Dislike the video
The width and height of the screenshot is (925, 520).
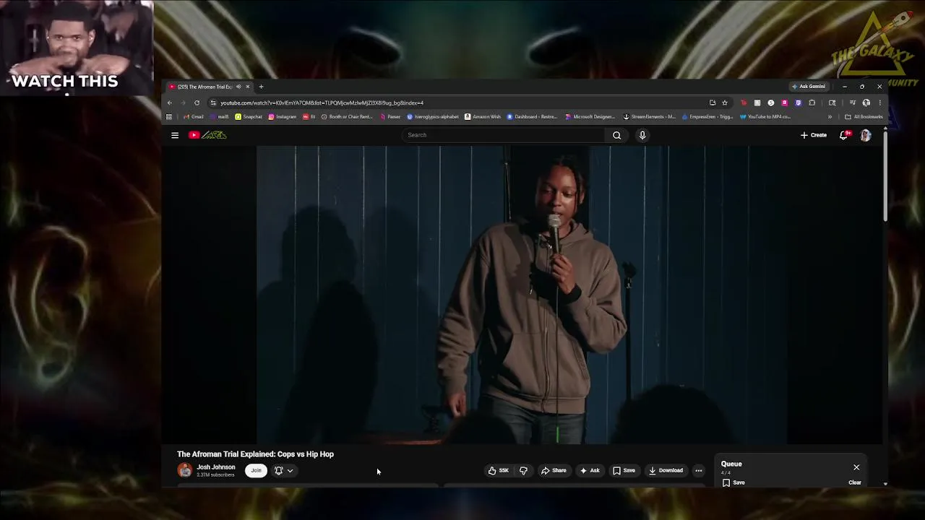[x=523, y=471]
